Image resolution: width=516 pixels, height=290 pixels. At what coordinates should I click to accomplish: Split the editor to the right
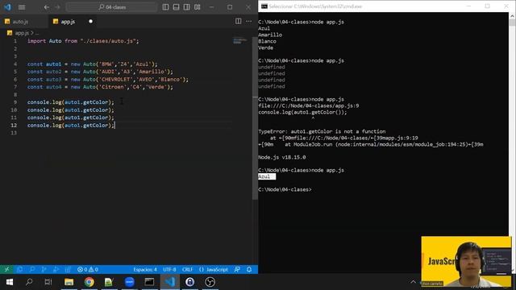click(239, 22)
